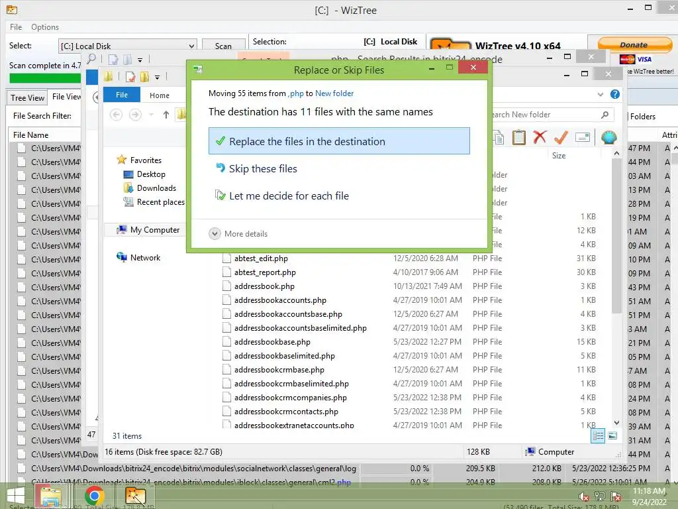Switch to large thumbnails view icon
Screen dimensions: 678x509
(612, 436)
